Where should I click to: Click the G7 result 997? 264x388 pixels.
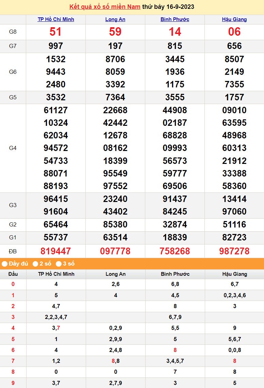pyautogui.click(x=56, y=46)
